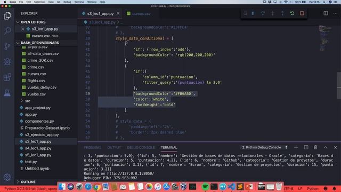This screenshot has height=192, width=341.
Task: Change LF end-of-line setting
Action: (300, 188)
